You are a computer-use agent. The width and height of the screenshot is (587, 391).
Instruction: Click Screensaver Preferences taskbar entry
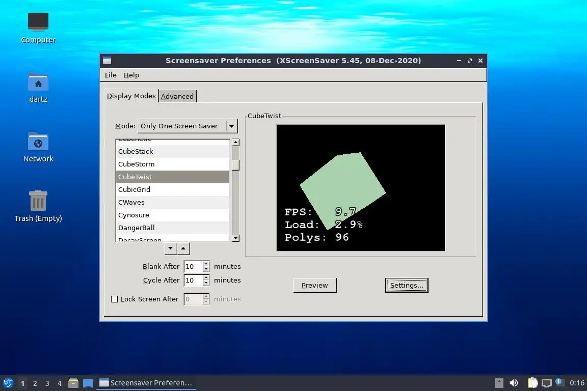coord(146,383)
